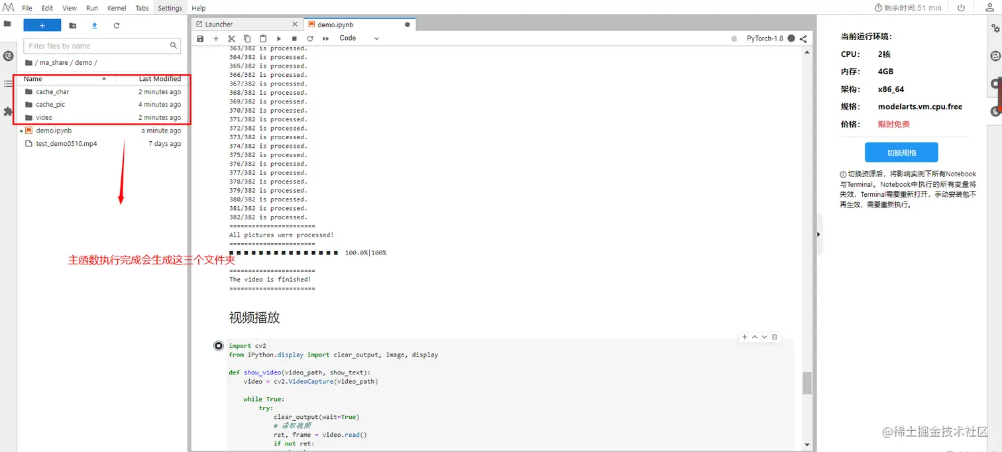Open the running kernels sidebar icon

pos(8,57)
